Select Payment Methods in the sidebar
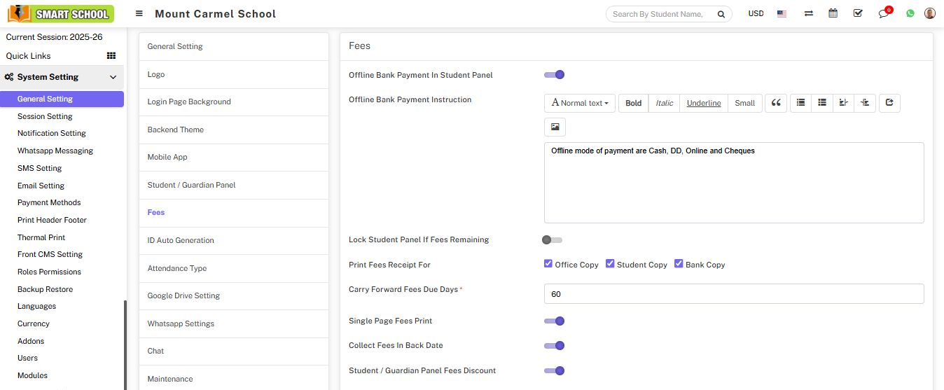Screen dimensions: 944x390 49,202
